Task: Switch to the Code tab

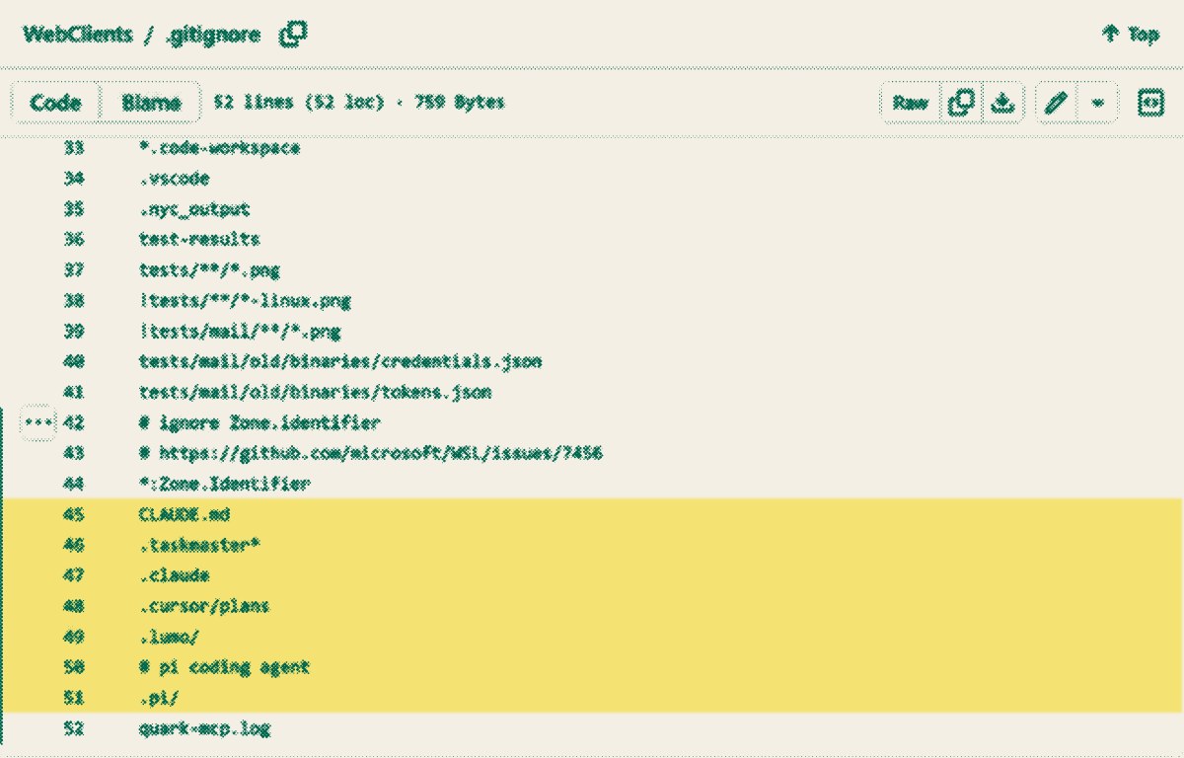Action: 55,103
